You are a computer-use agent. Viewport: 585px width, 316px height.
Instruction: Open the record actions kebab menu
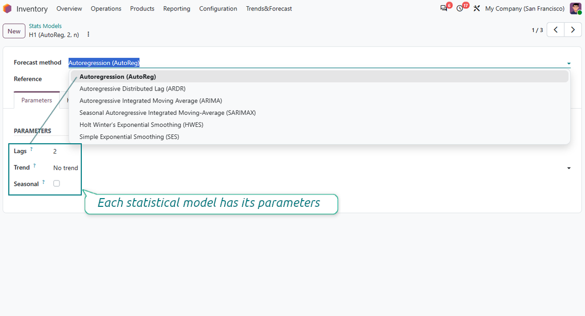tap(89, 34)
